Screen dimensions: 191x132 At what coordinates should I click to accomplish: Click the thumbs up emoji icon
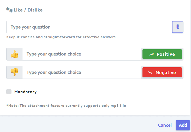14,54
